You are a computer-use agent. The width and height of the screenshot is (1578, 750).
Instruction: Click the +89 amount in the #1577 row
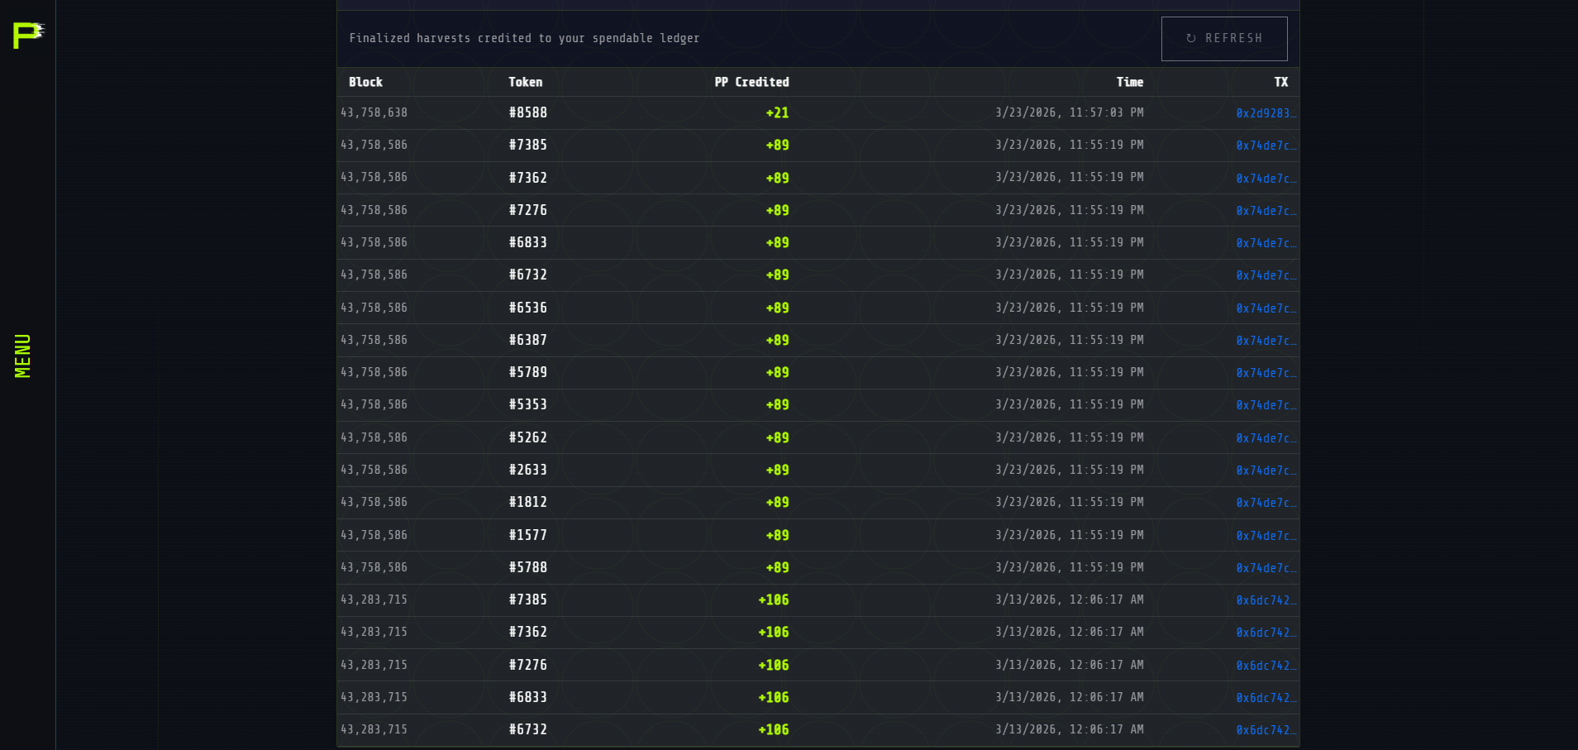[x=777, y=535]
